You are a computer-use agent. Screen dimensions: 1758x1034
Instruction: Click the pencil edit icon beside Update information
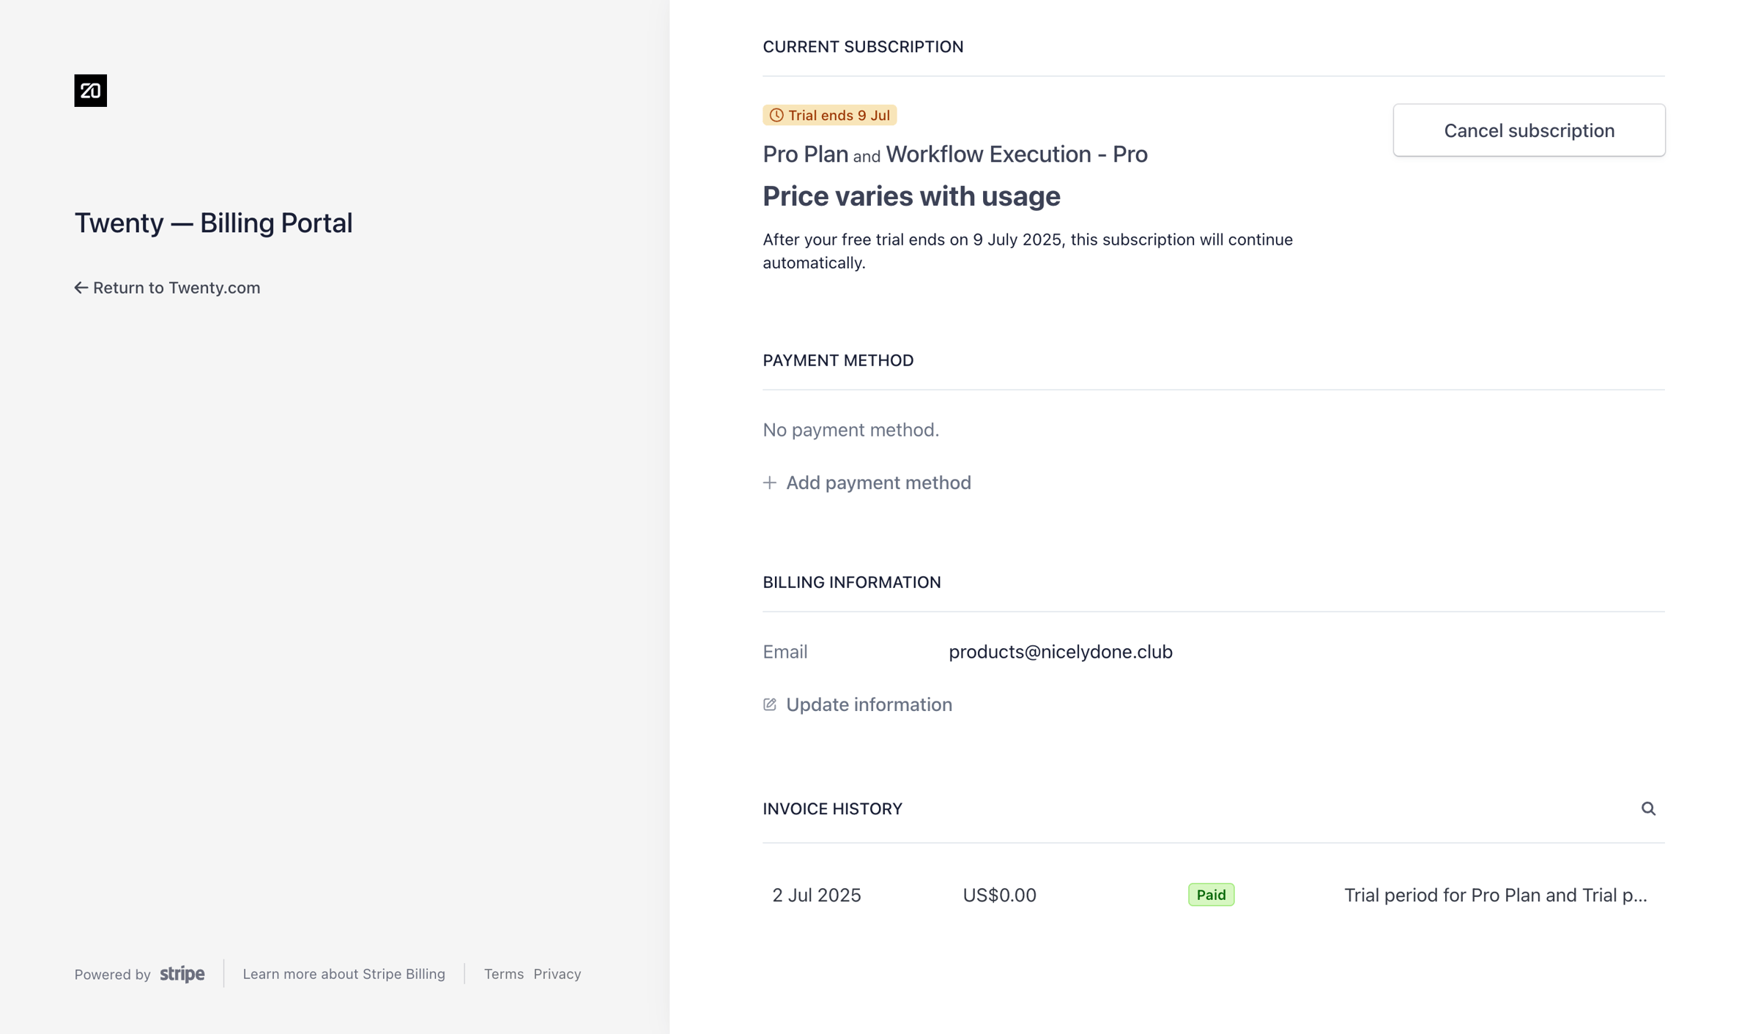point(769,704)
